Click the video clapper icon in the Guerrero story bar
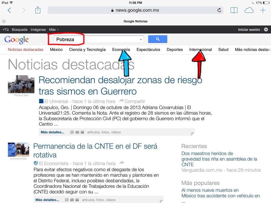271x203 pixels. tap(82, 132)
